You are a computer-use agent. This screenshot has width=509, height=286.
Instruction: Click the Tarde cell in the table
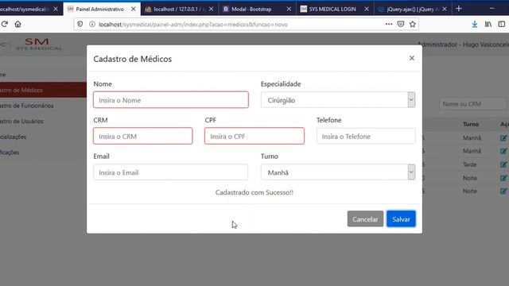pyautogui.click(x=469, y=164)
